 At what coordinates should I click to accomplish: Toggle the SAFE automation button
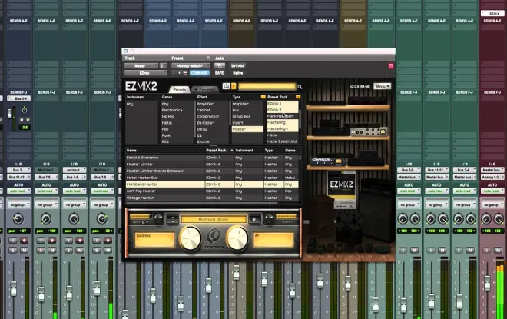click(x=219, y=73)
